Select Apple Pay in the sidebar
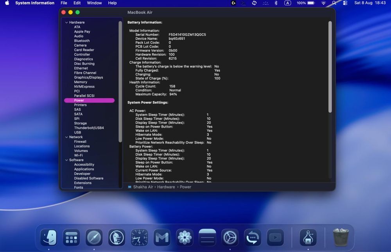391x252 pixels. pos(82,32)
